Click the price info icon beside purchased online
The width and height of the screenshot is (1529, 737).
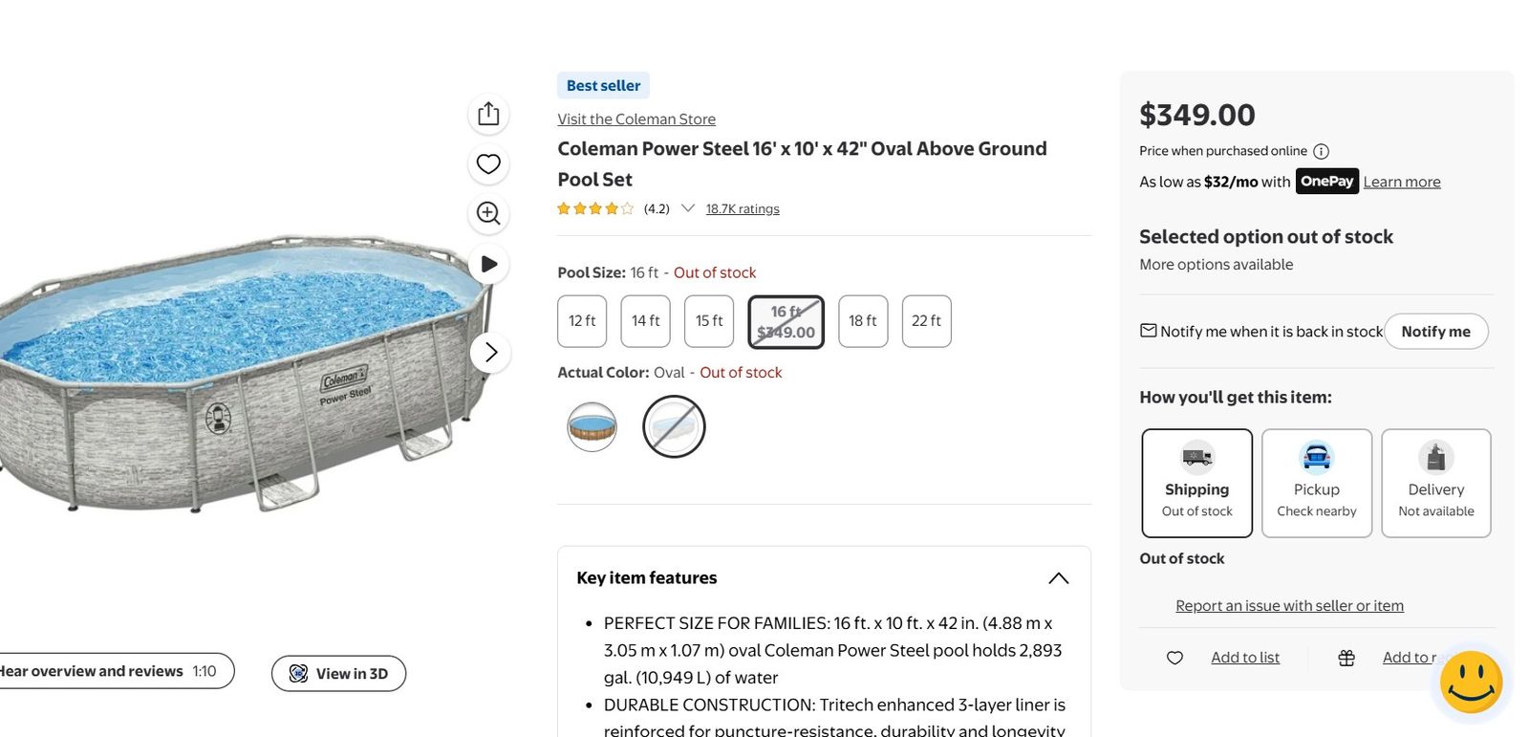[x=1321, y=151]
